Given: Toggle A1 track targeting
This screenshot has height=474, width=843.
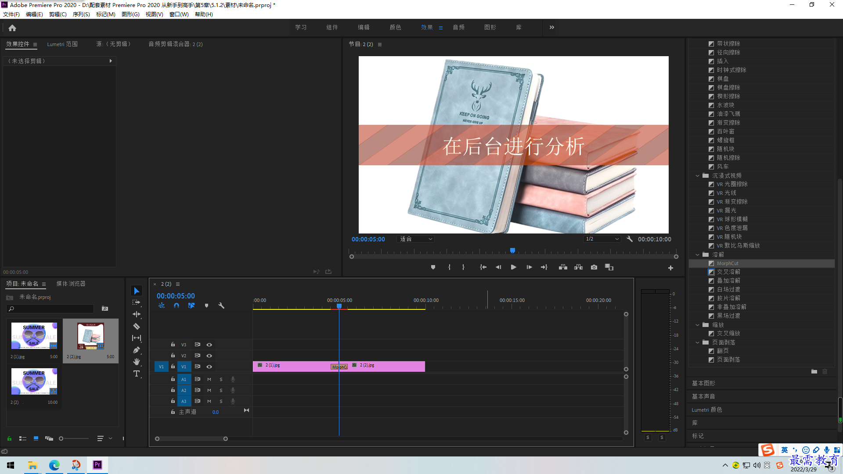Looking at the screenshot, I should point(184,379).
